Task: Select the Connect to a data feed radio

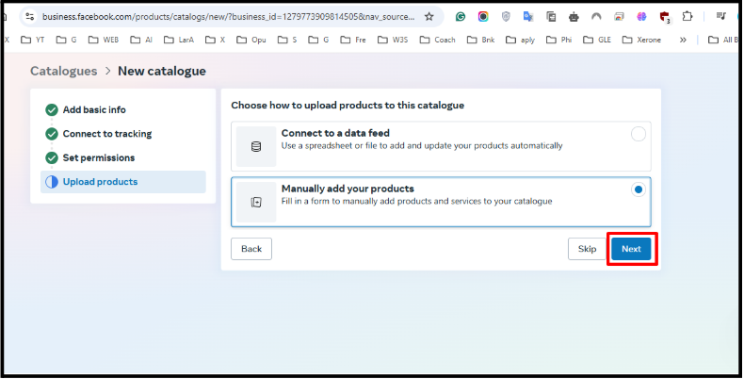Action: coord(639,134)
